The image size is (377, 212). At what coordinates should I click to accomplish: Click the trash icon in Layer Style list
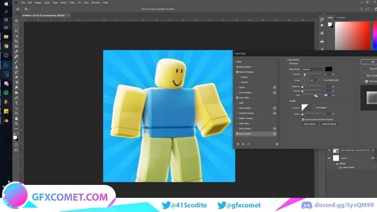pyautogui.click(x=277, y=144)
